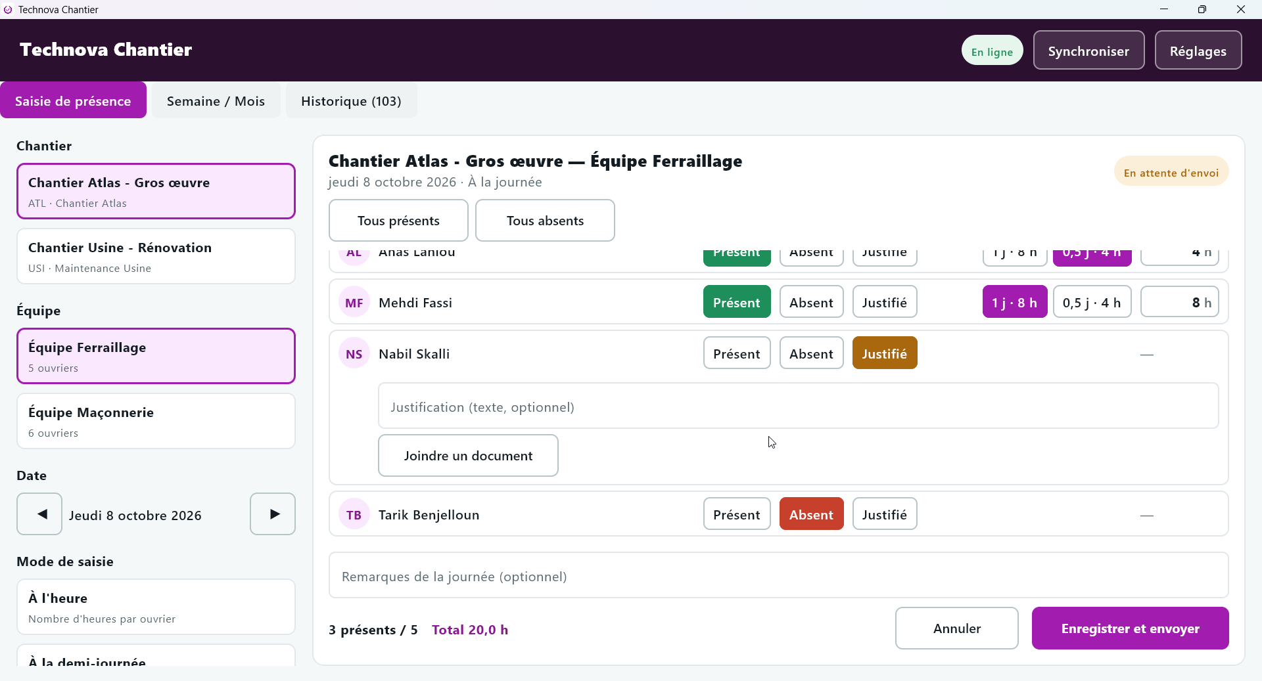Mark everyone with Tous absents
This screenshot has width=1262, height=681.
[545, 221]
